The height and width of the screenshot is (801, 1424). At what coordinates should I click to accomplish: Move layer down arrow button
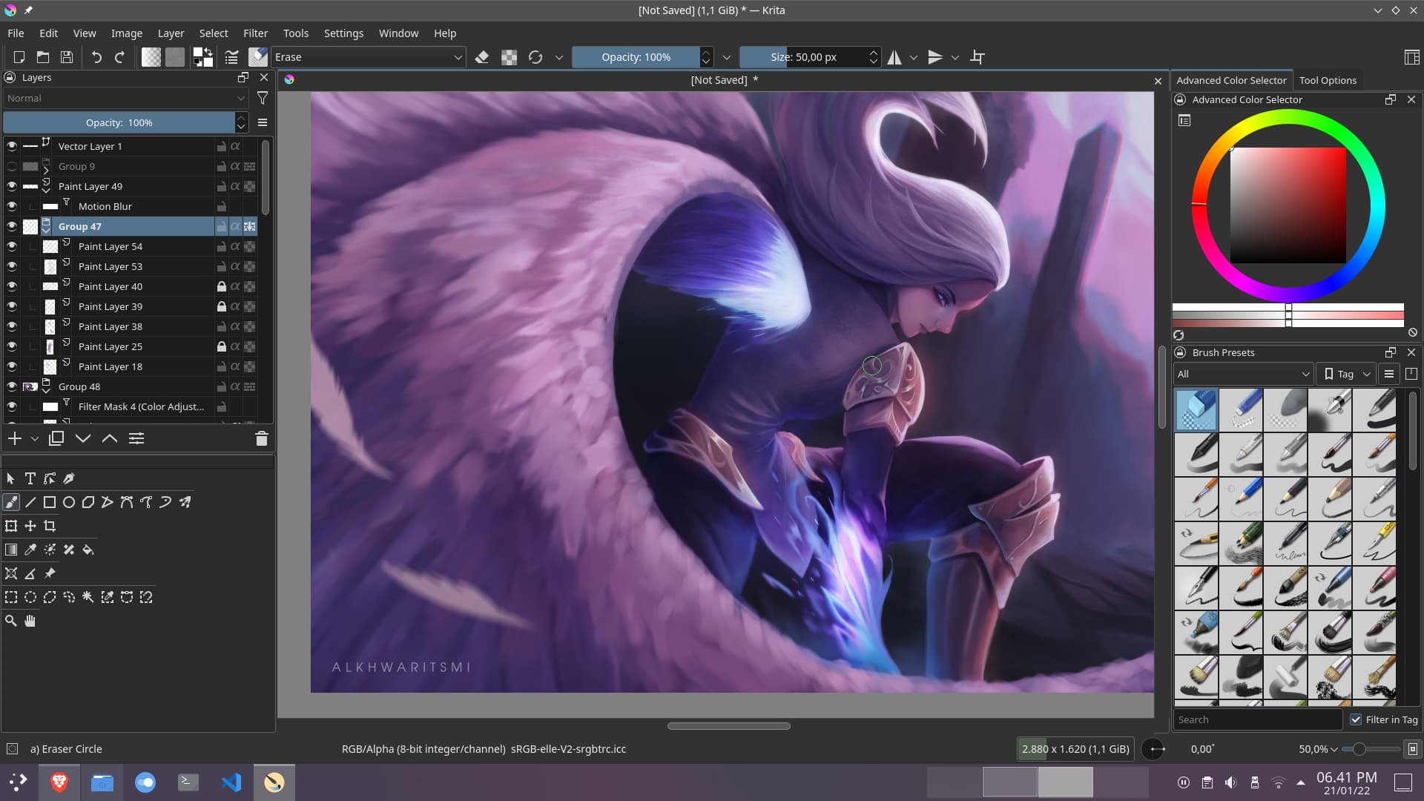pyautogui.click(x=83, y=438)
